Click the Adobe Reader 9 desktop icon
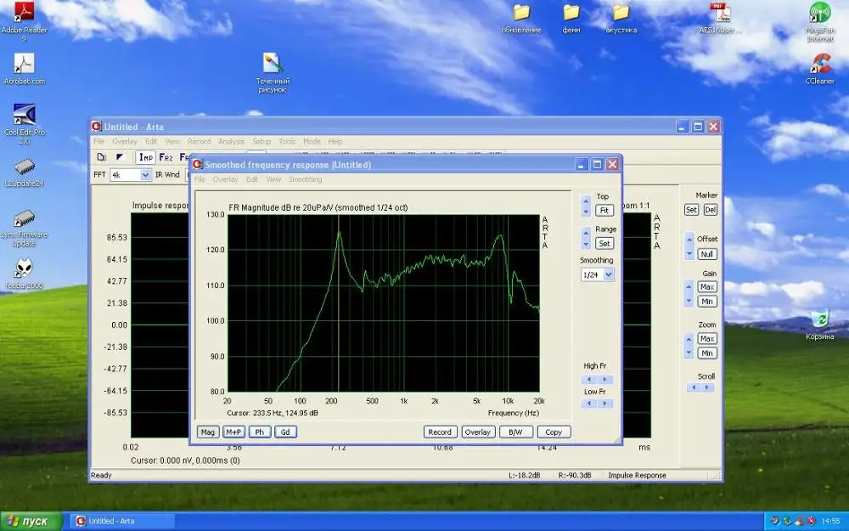The width and height of the screenshot is (849, 531). [x=24, y=12]
